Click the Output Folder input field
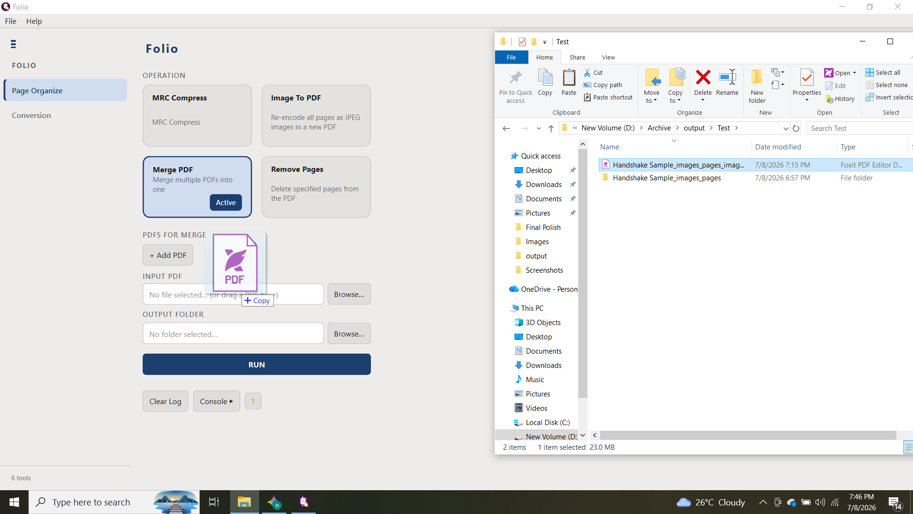Viewport: 913px width, 514px height. tap(233, 334)
